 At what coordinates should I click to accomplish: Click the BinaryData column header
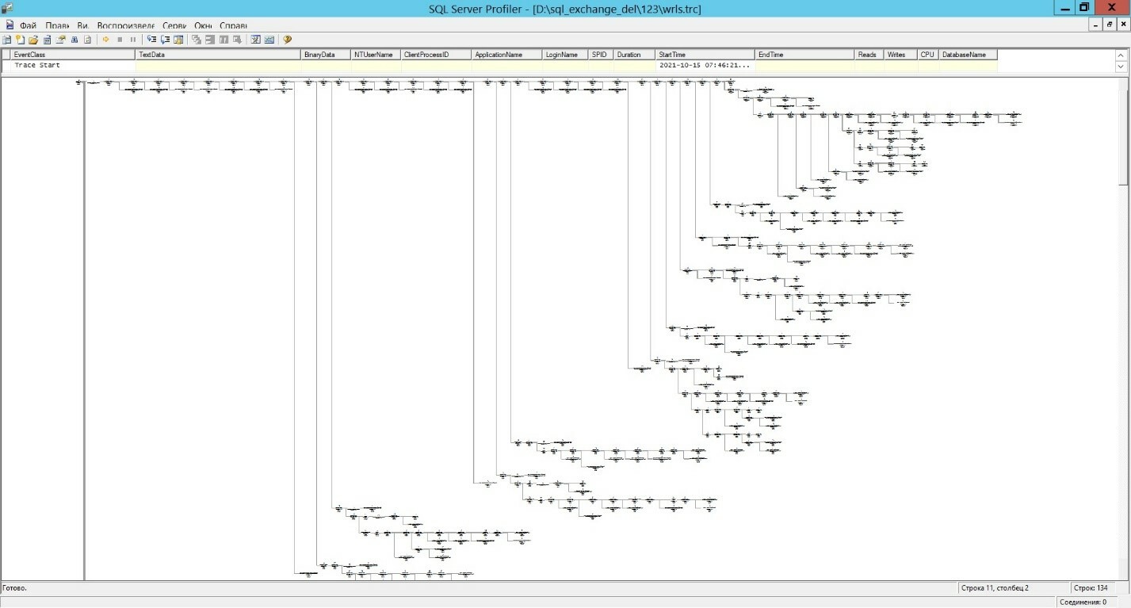click(327, 55)
